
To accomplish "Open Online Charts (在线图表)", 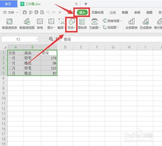I will coord(146,24).
